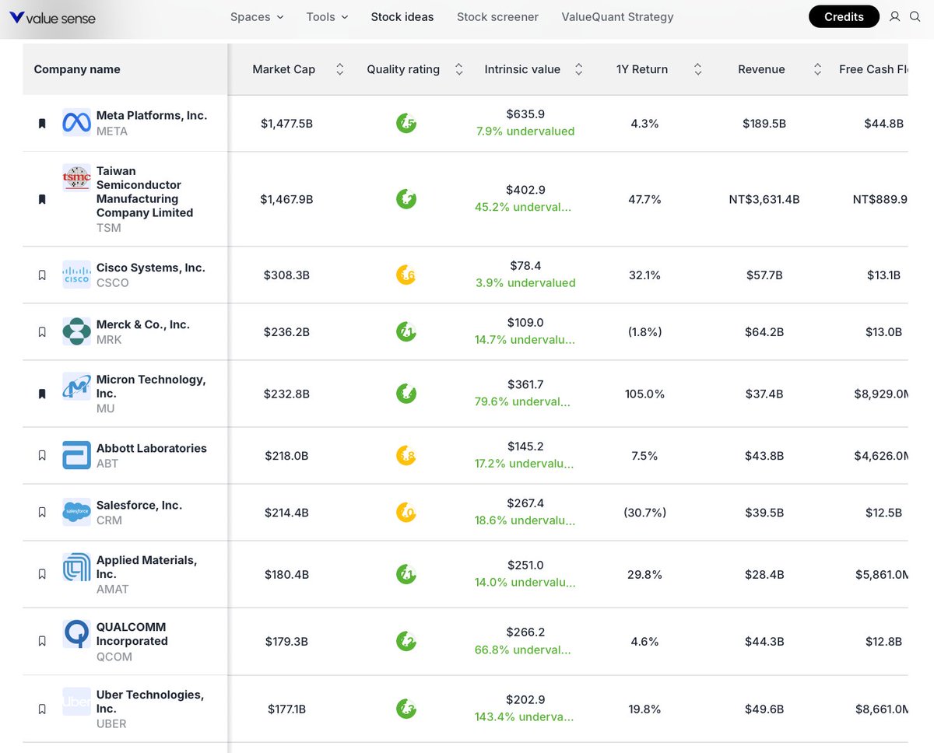Remove bookmark from Taiwan Semiconductor row
Viewport: 934px width, 753px height.
click(x=42, y=199)
